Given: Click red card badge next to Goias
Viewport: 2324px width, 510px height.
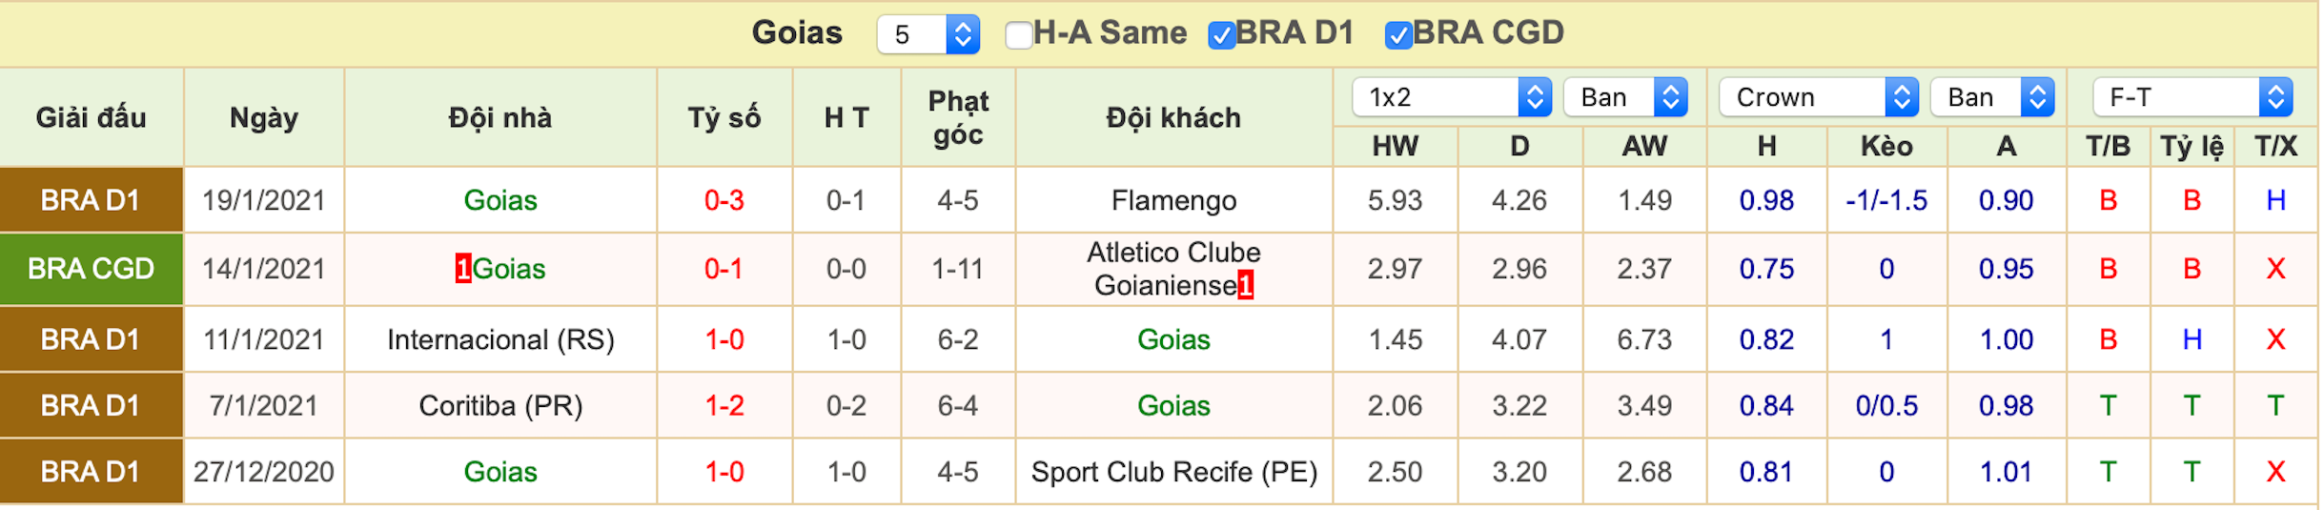Looking at the screenshot, I should (463, 269).
